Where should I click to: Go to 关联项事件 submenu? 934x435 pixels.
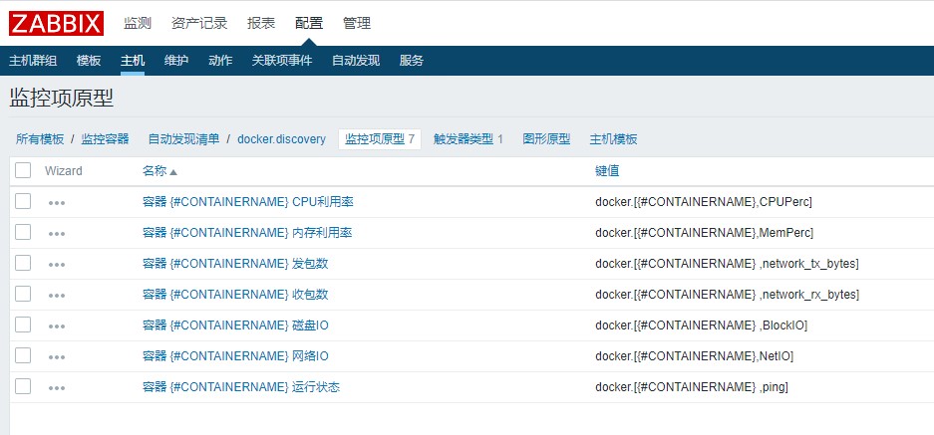282,61
